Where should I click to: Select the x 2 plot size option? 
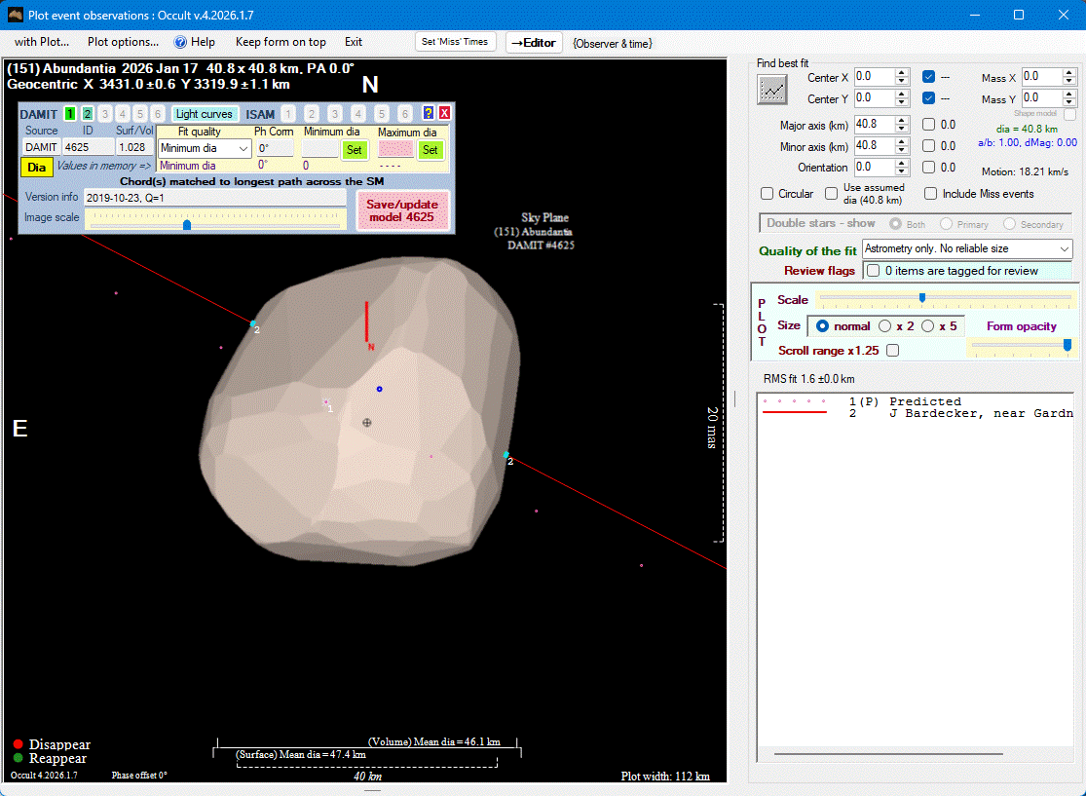point(885,326)
